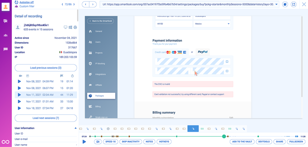Play the Nov 08, 2021 04:59 PM session

19,81
